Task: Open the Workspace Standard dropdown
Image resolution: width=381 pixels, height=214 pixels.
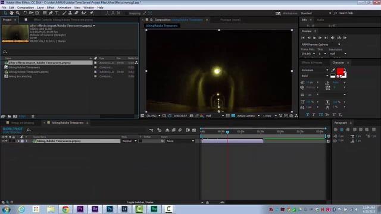Action: coord(316,13)
